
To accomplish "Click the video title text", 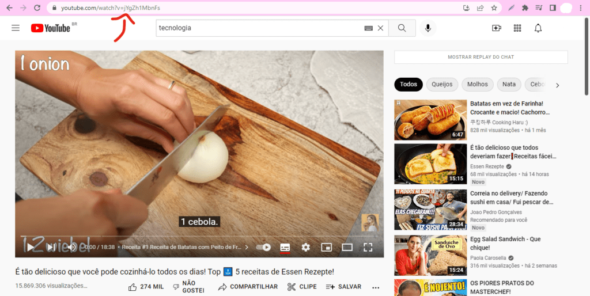I will pos(175,272).
